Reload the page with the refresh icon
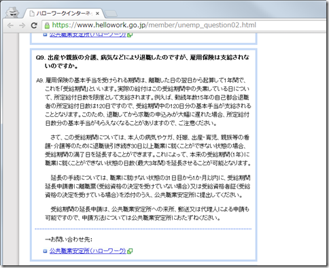Image resolution: width=329 pixels, height=268 pixels. (x=34, y=25)
